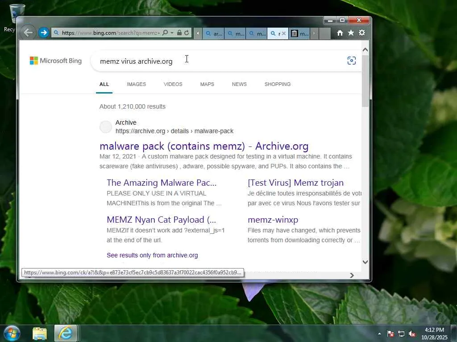Go back with the browser back arrow
457x342 pixels.
28,32
